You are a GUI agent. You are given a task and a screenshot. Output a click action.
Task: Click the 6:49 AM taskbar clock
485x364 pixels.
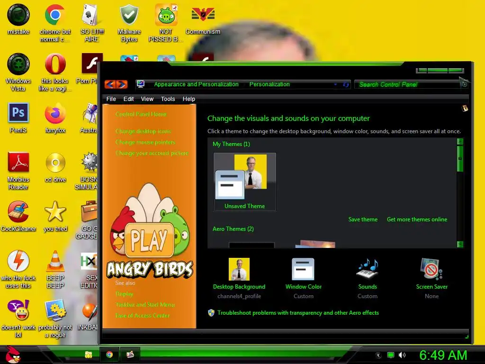tap(443, 355)
